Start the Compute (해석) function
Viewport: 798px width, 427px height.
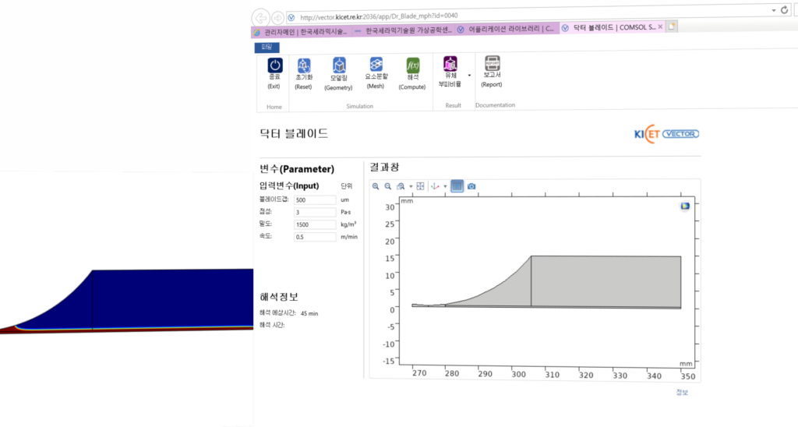pyautogui.click(x=412, y=65)
